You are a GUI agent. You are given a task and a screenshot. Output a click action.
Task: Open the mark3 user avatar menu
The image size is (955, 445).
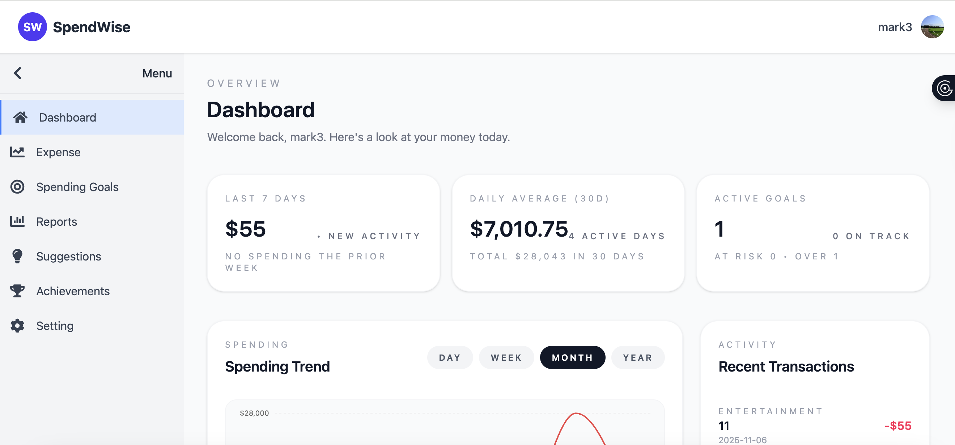coord(932,27)
